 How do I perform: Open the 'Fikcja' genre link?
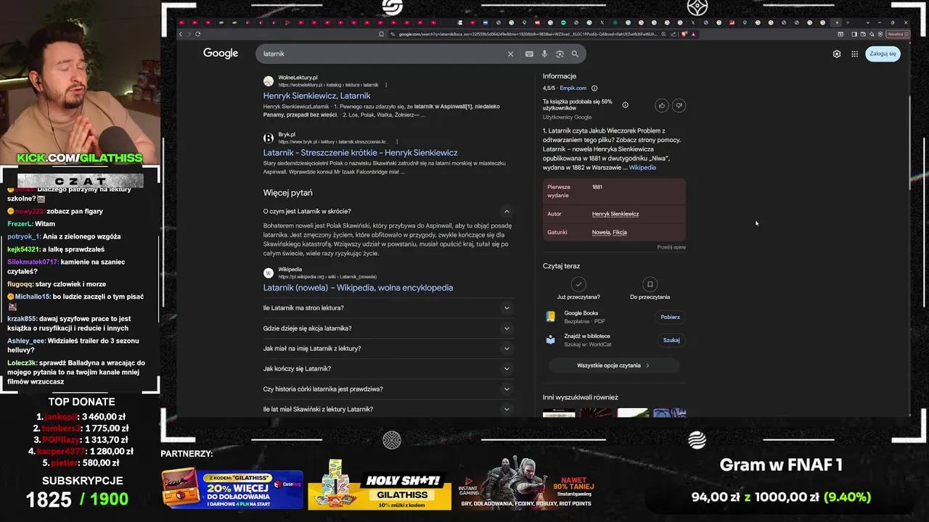(620, 232)
